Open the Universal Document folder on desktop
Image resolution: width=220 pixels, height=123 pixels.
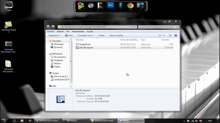pyautogui.click(x=8, y=66)
